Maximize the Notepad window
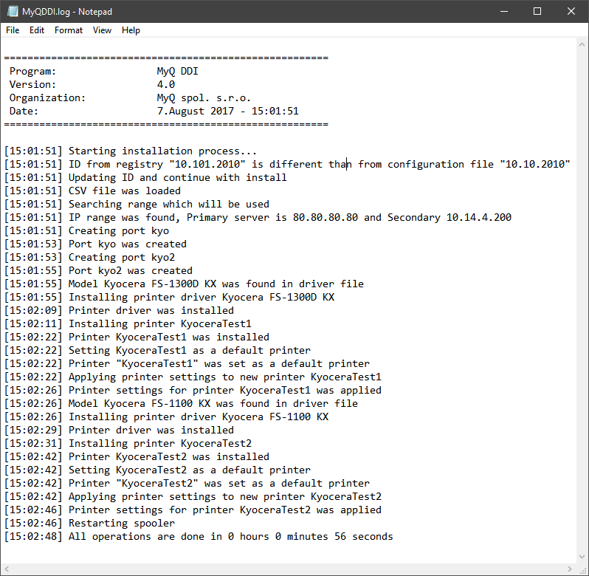Viewport: 589px width, 576px height. pos(537,11)
